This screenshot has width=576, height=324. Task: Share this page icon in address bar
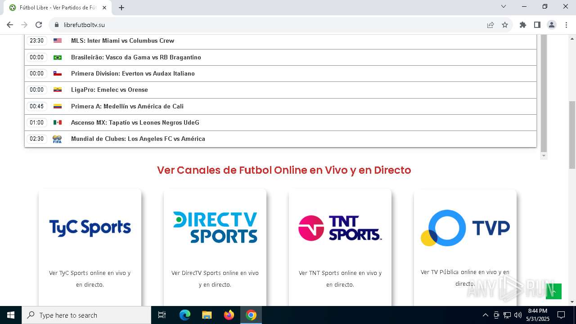coord(490,25)
